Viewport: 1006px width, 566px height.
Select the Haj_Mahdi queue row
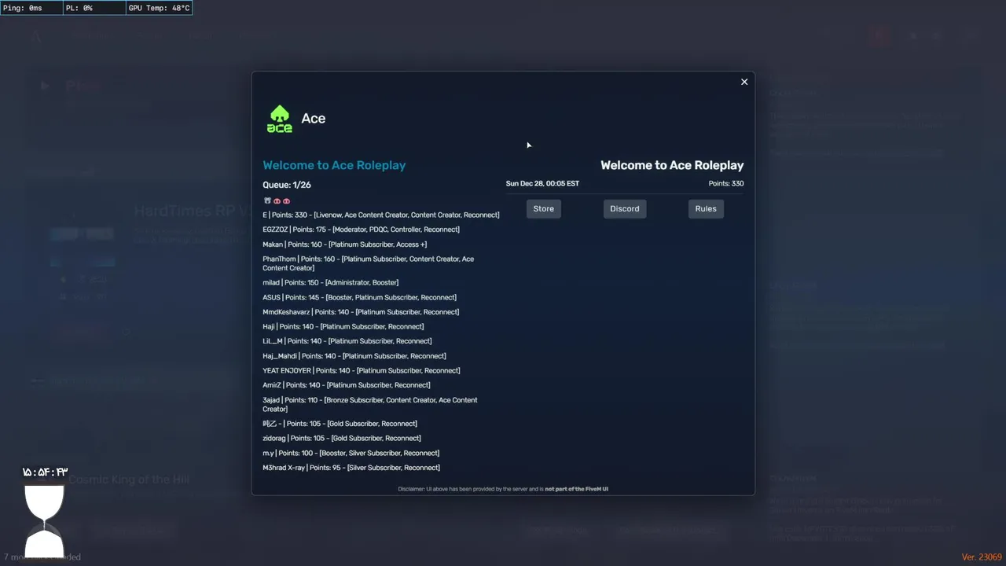click(x=354, y=356)
